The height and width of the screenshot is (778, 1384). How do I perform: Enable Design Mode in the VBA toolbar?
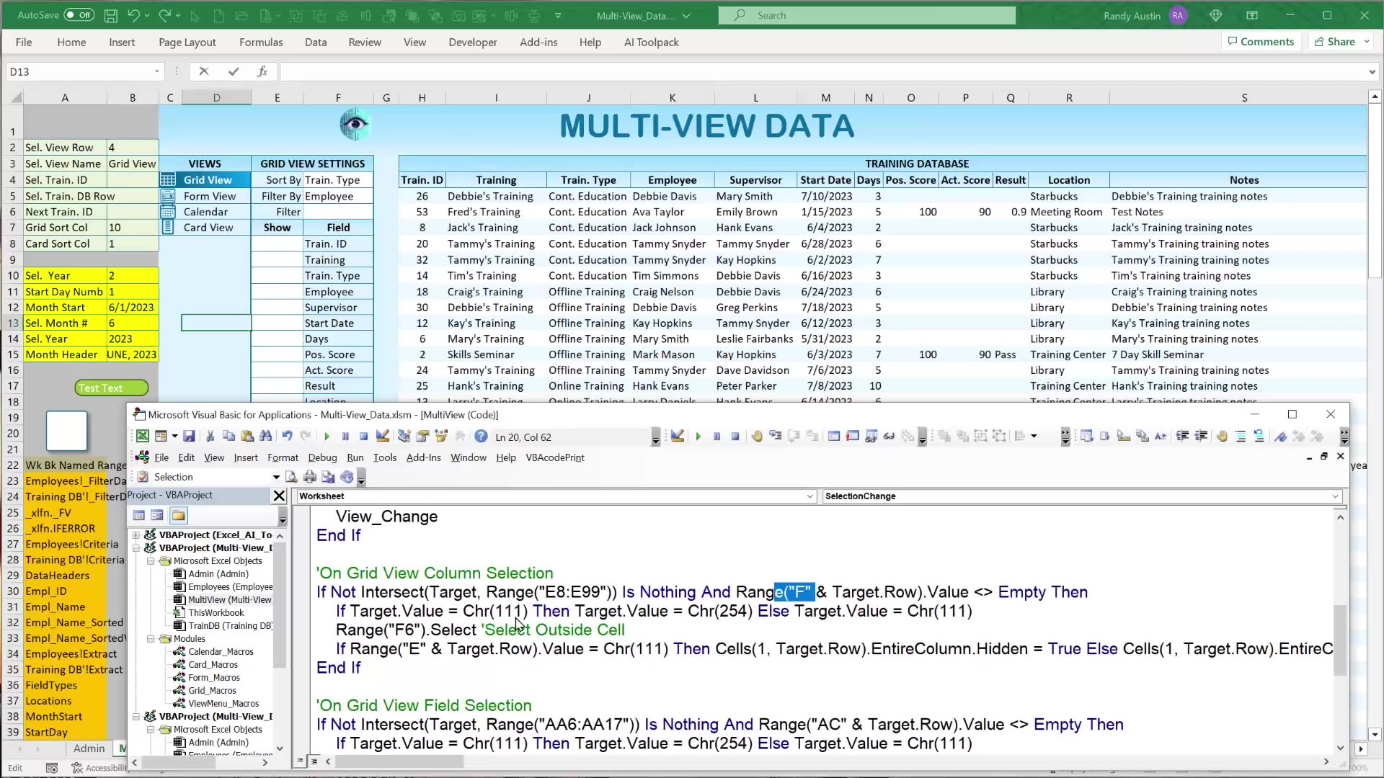pos(383,436)
